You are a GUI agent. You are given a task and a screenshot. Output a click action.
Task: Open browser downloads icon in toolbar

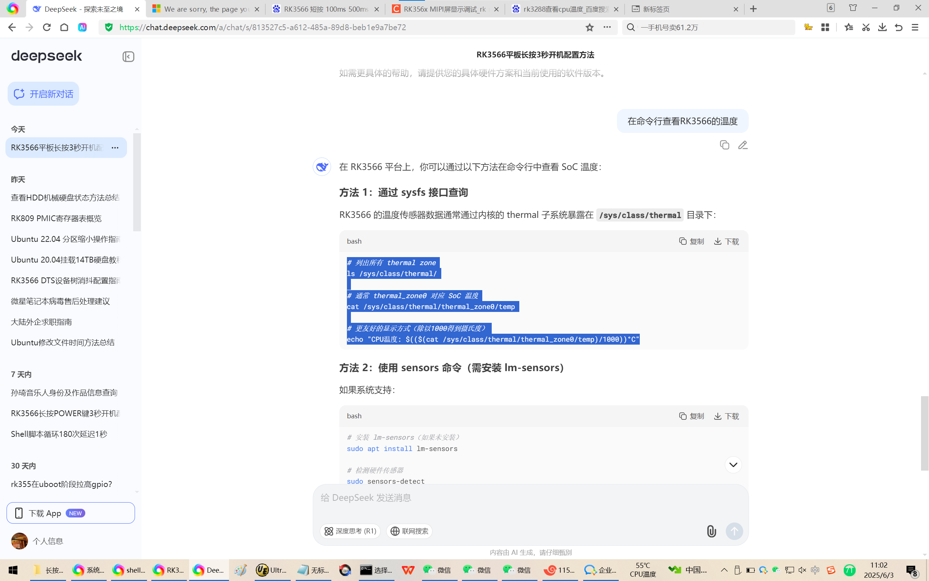click(x=882, y=27)
